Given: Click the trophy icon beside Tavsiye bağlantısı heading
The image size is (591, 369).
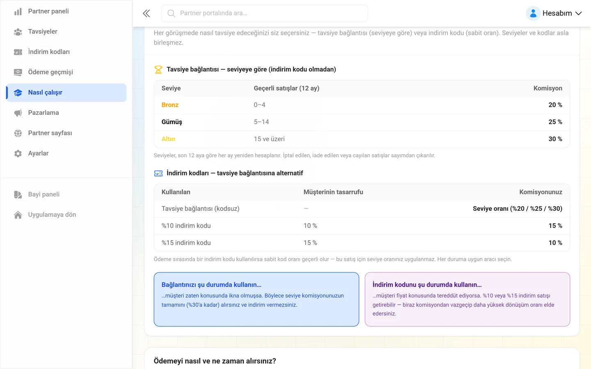Looking at the screenshot, I should point(158,70).
